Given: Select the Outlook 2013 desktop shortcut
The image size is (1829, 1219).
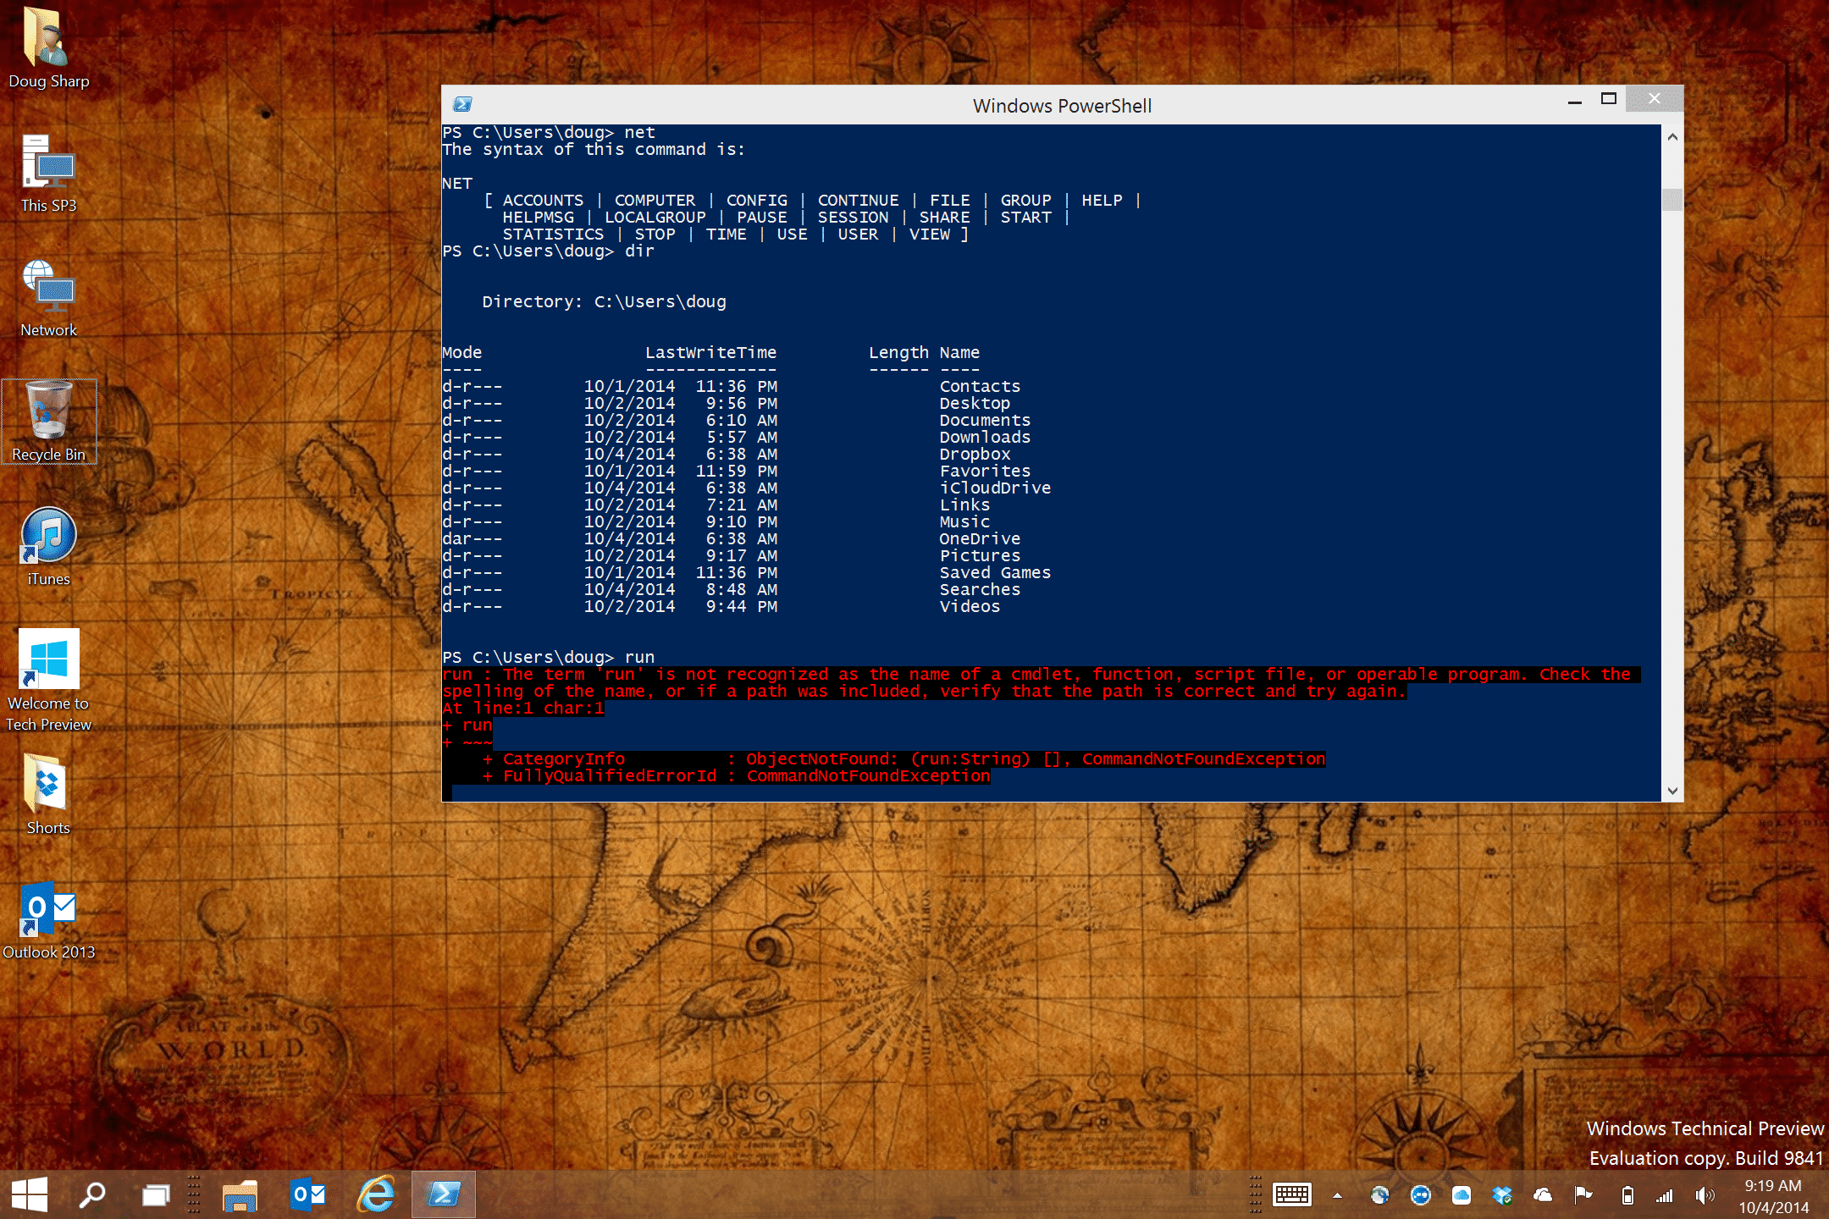Looking at the screenshot, I should click(48, 920).
